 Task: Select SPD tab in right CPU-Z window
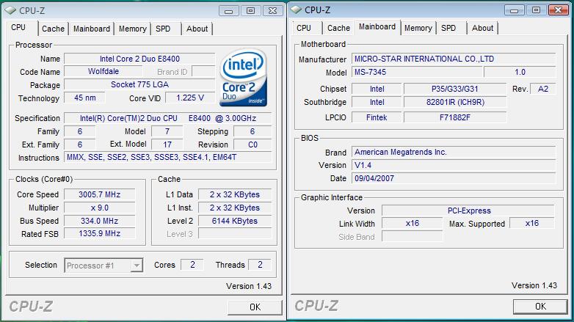pos(448,28)
